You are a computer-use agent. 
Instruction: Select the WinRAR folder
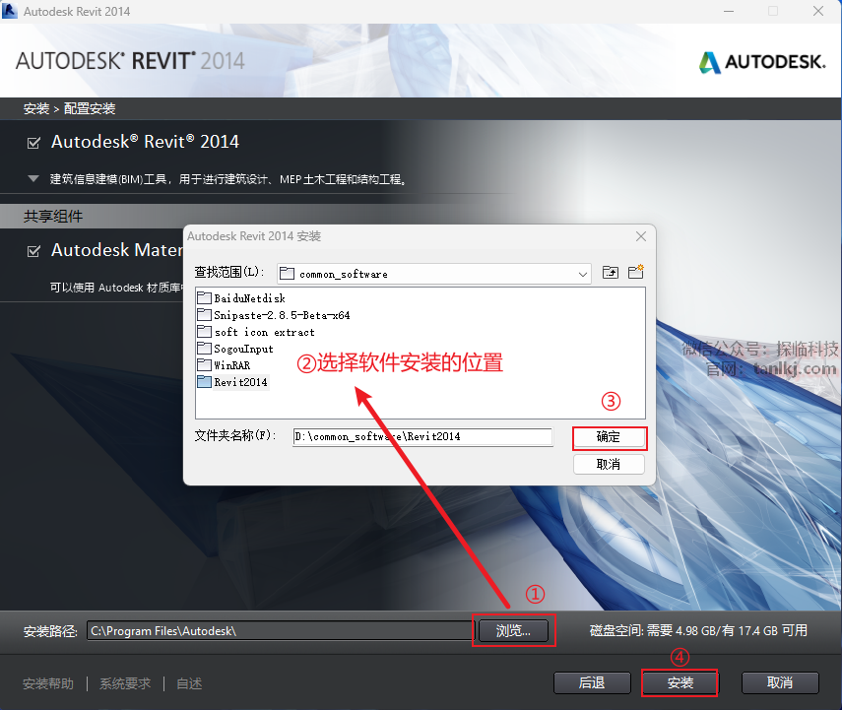224,365
